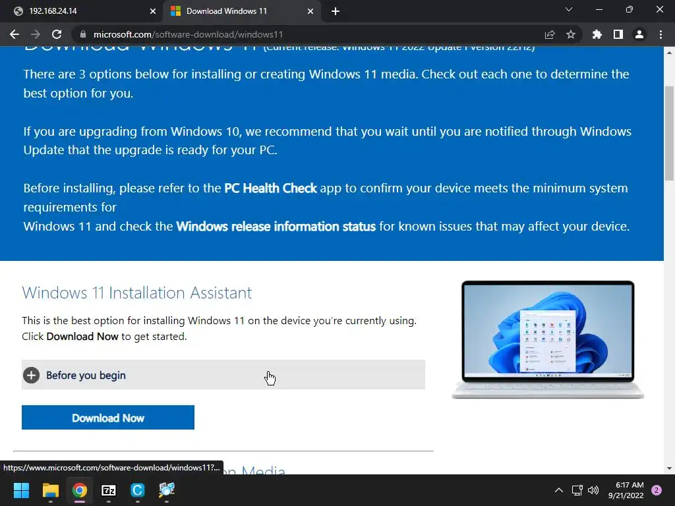Open the Chrome extensions puzzle icon
This screenshot has width=675, height=506.
pos(597,34)
